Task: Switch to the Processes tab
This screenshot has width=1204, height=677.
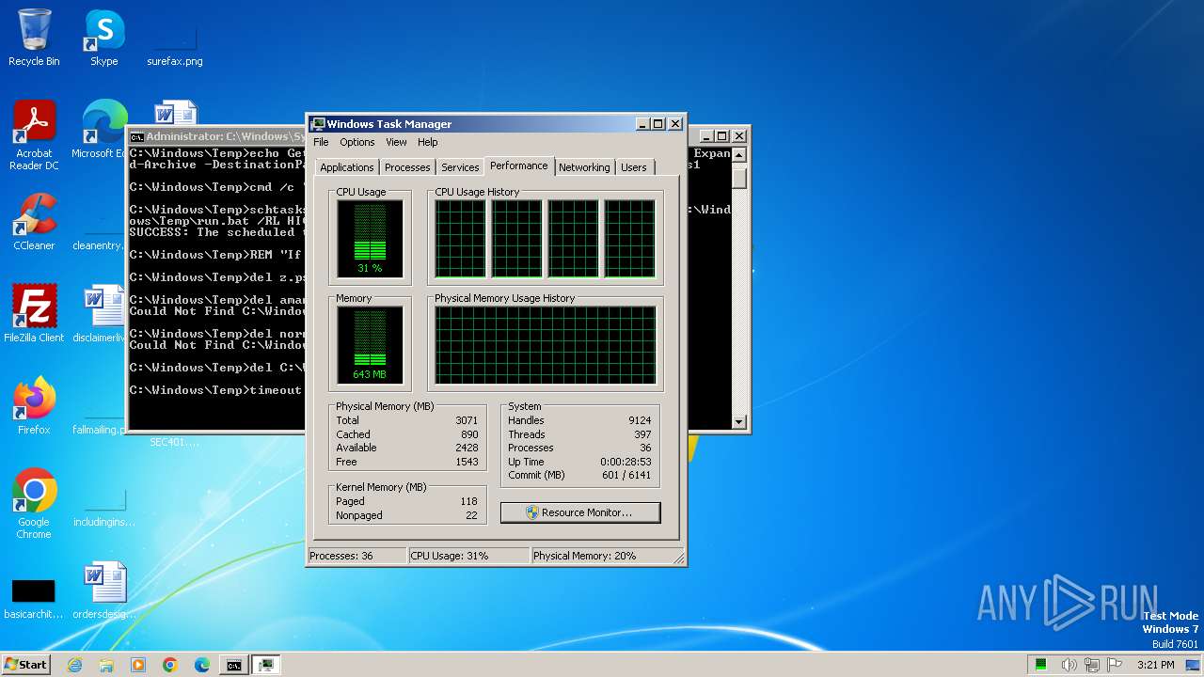Action: tap(407, 167)
